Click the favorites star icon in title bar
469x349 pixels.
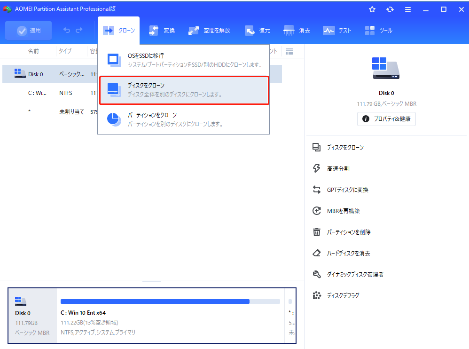372,9
